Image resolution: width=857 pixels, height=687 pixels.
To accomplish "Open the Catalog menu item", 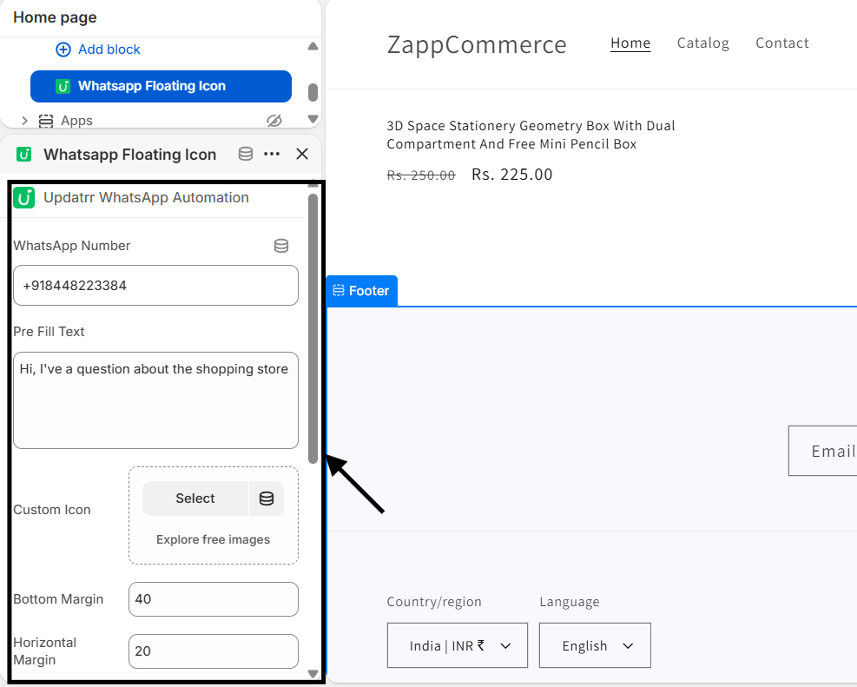I will click(x=702, y=43).
